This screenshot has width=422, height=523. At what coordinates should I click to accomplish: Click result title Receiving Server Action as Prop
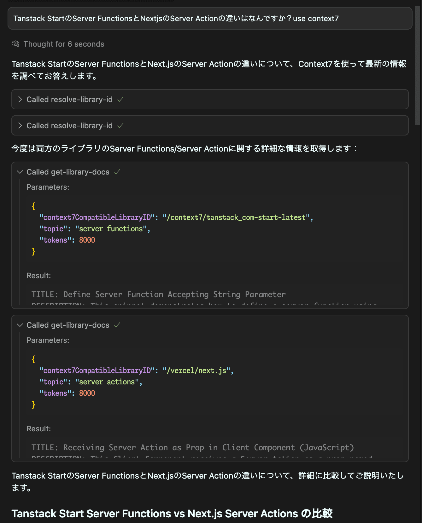[x=192, y=447]
